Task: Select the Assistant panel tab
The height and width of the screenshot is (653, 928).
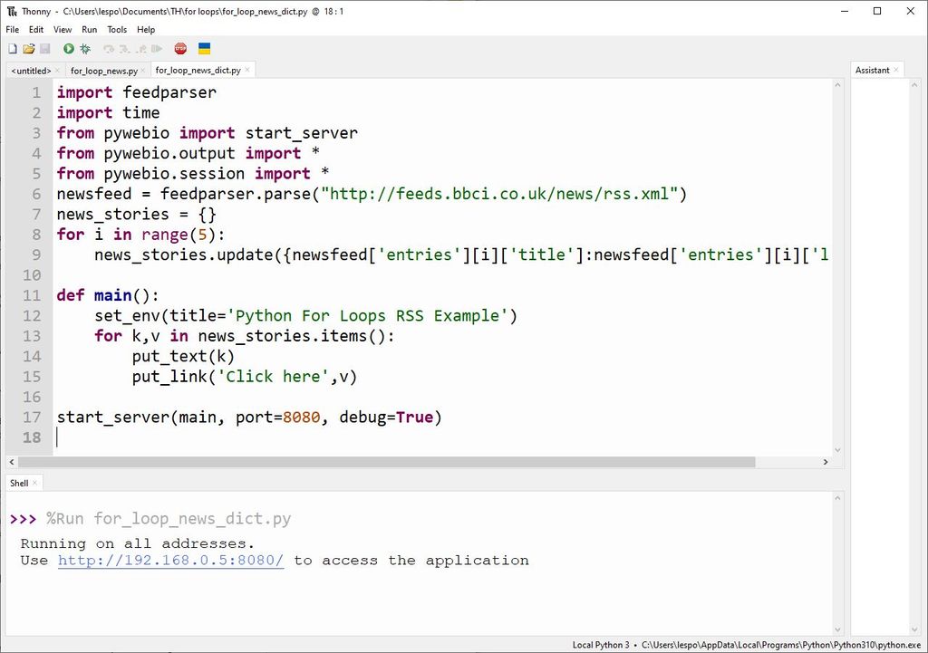Action: click(873, 70)
